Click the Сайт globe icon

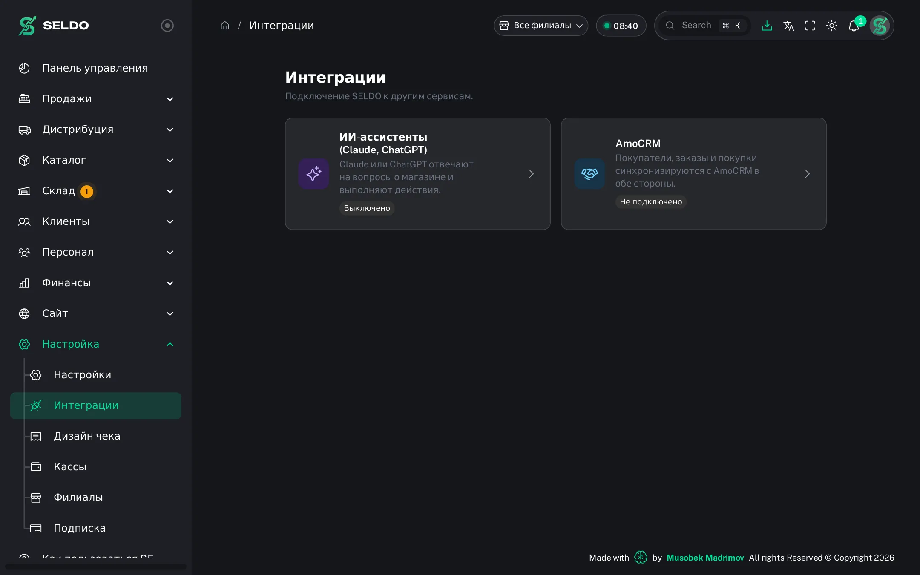click(24, 313)
